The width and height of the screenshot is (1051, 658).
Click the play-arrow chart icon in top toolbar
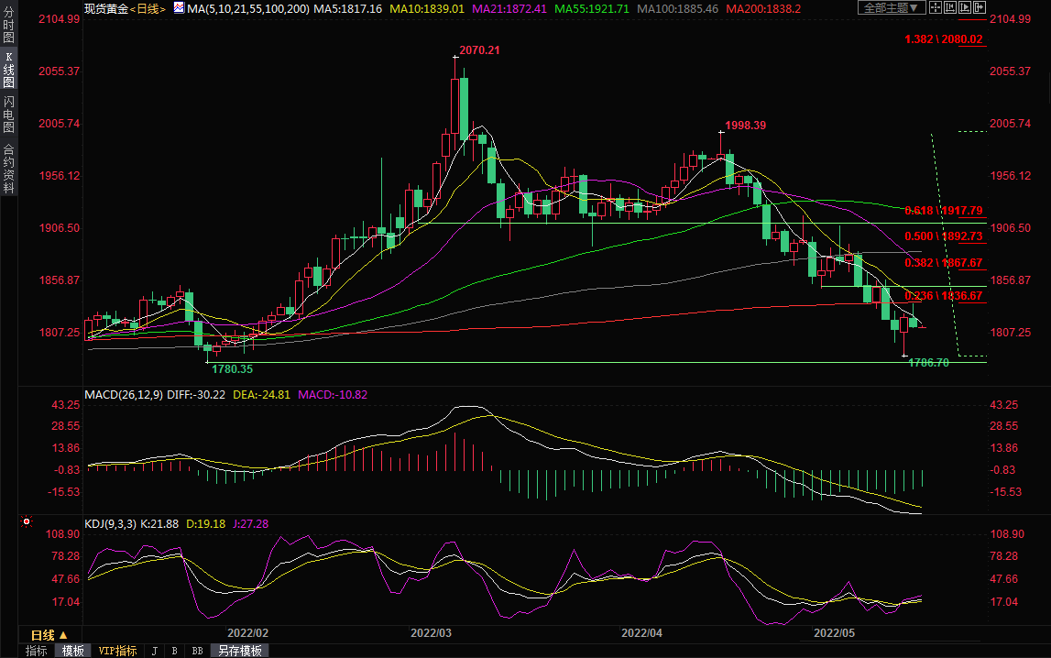[x=963, y=8]
